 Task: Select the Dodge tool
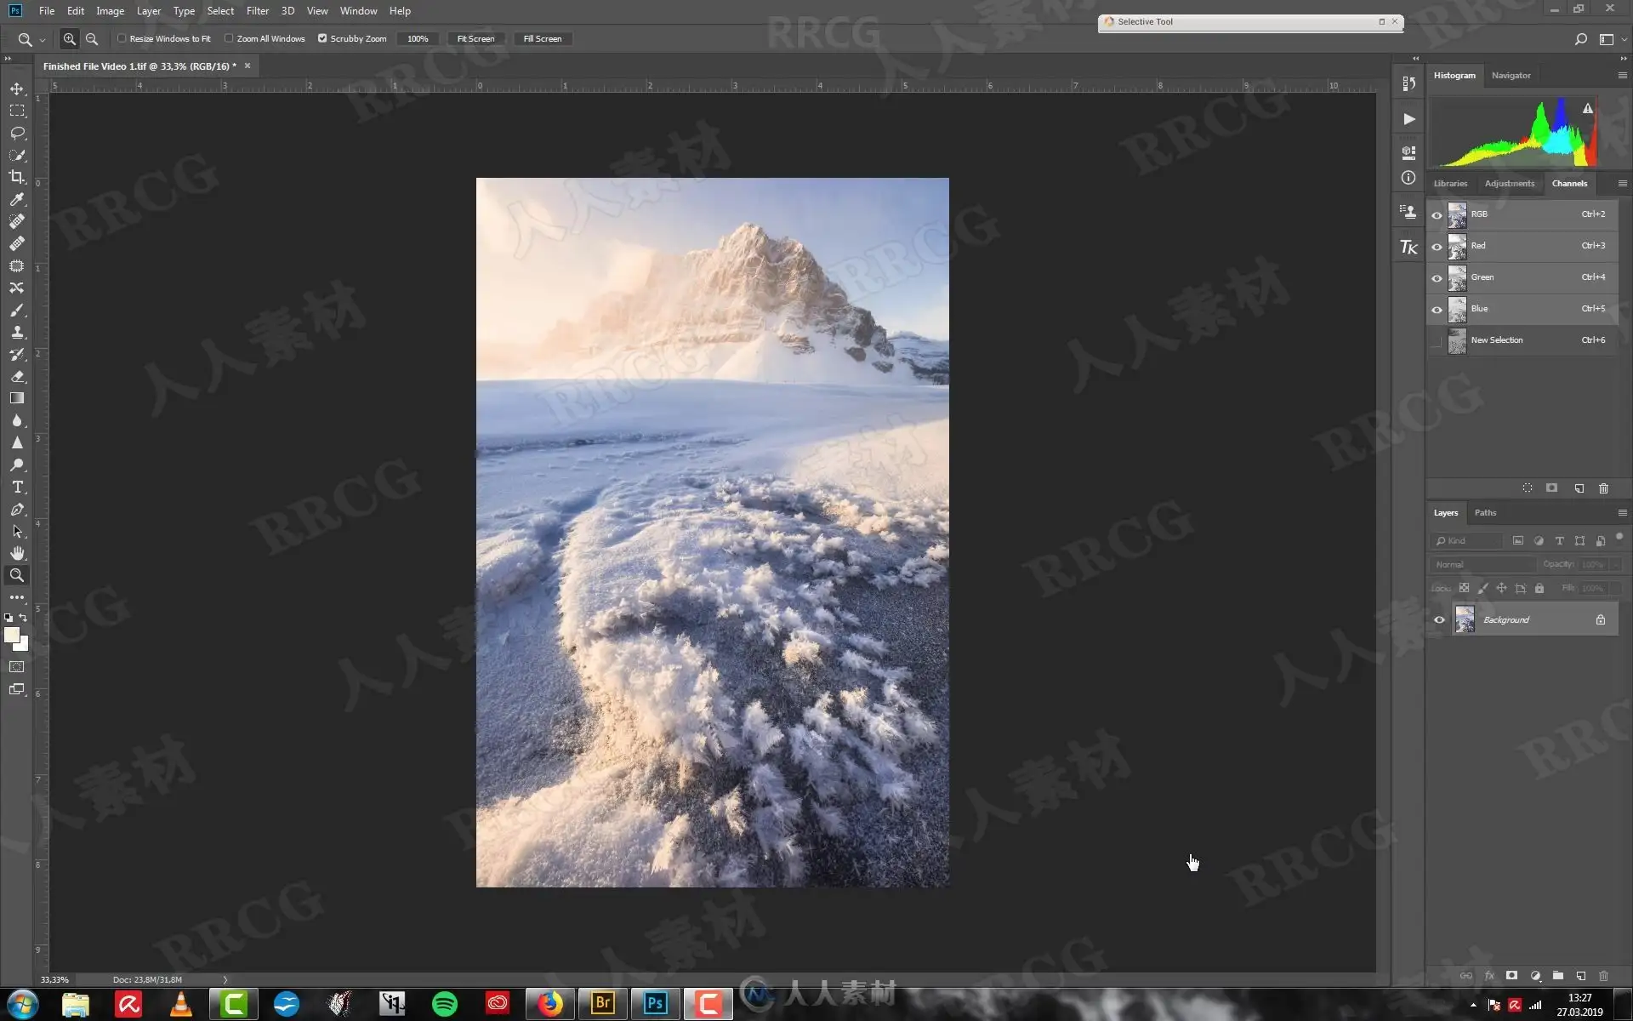17,465
